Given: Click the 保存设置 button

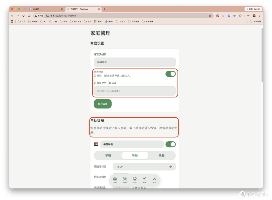Looking at the screenshot, I should [x=103, y=104].
